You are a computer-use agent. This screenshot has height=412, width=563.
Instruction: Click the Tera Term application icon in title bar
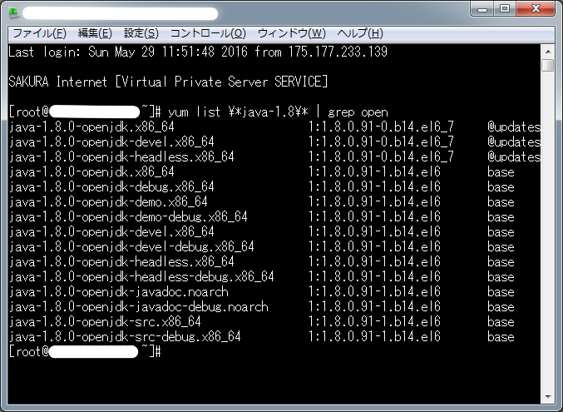click(x=14, y=13)
